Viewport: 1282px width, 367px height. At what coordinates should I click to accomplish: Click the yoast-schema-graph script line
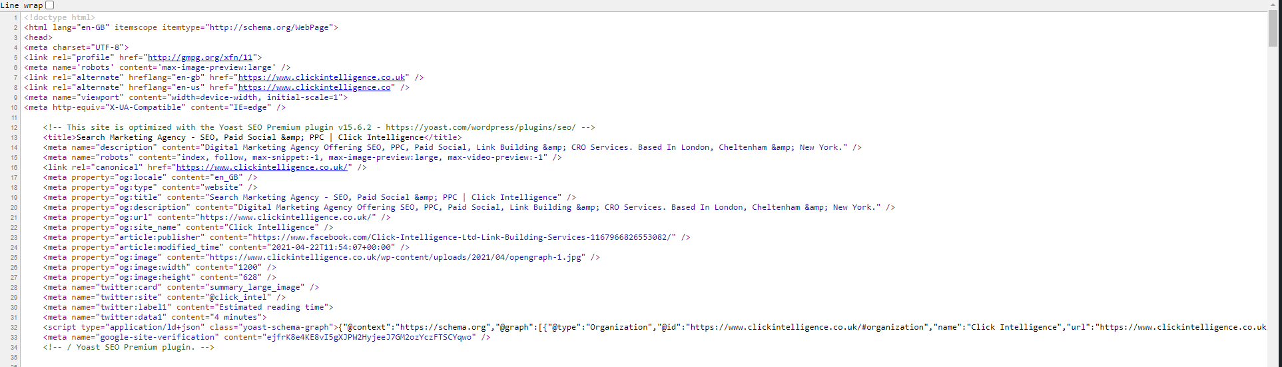pyautogui.click(x=655, y=327)
